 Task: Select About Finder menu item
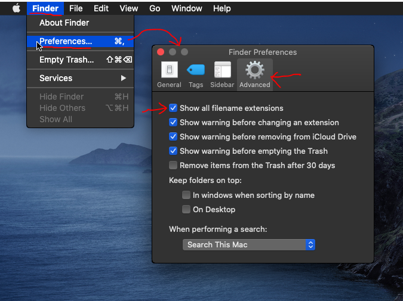click(64, 23)
